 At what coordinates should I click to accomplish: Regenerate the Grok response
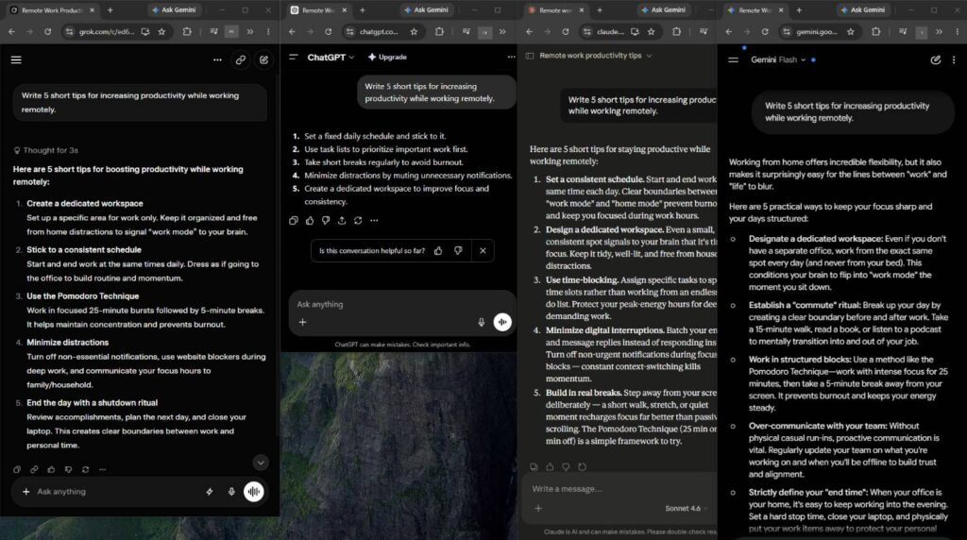tap(86, 470)
